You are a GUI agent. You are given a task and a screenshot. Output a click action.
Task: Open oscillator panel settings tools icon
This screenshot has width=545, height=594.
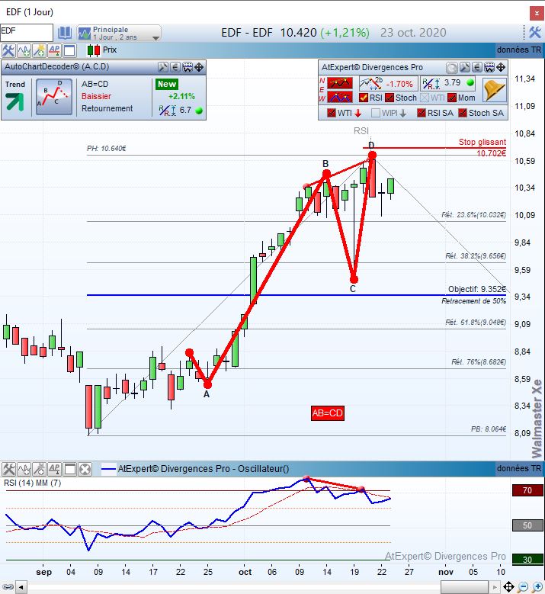(8, 470)
